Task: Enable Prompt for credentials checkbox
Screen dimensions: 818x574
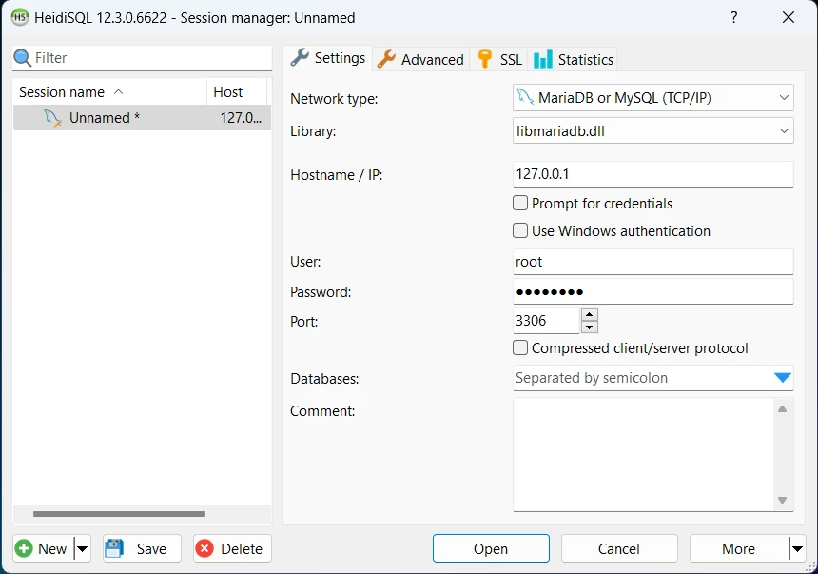Action: click(520, 203)
